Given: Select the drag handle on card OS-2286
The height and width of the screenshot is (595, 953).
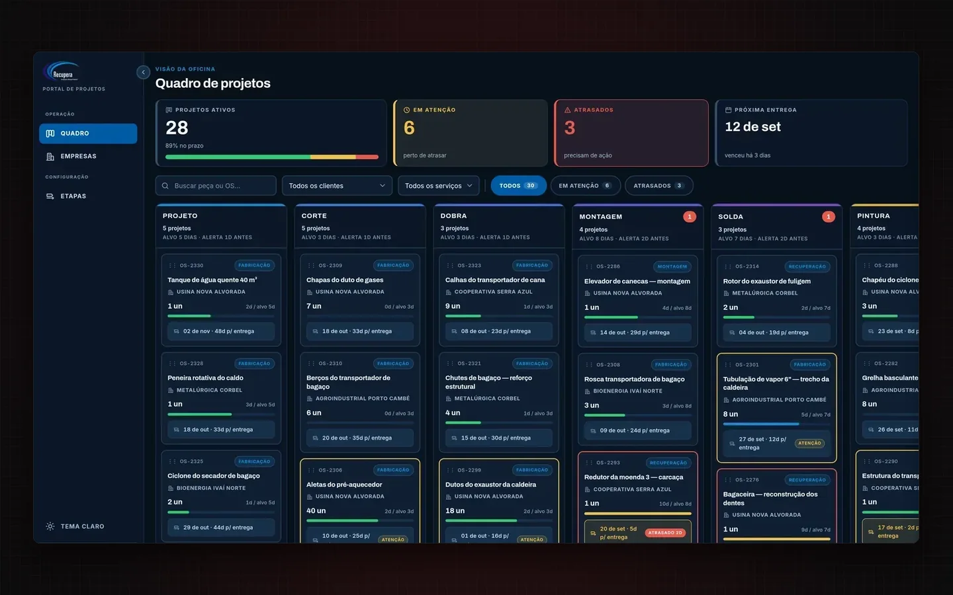Looking at the screenshot, I should click(589, 267).
